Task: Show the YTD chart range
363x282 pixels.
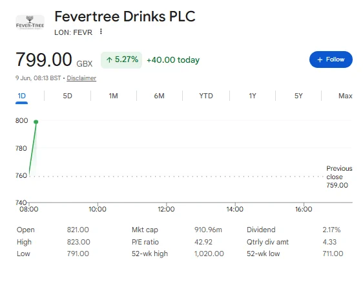Action: pyautogui.click(x=206, y=96)
